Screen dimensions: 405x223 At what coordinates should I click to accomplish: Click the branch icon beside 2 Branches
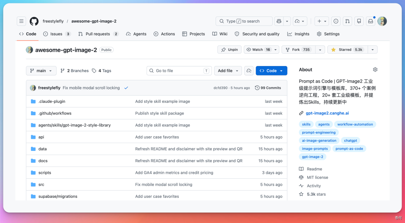[63, 71]
